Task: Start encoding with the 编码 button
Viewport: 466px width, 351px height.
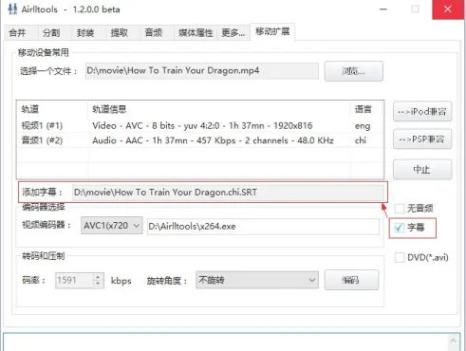Action: [351, 280]
